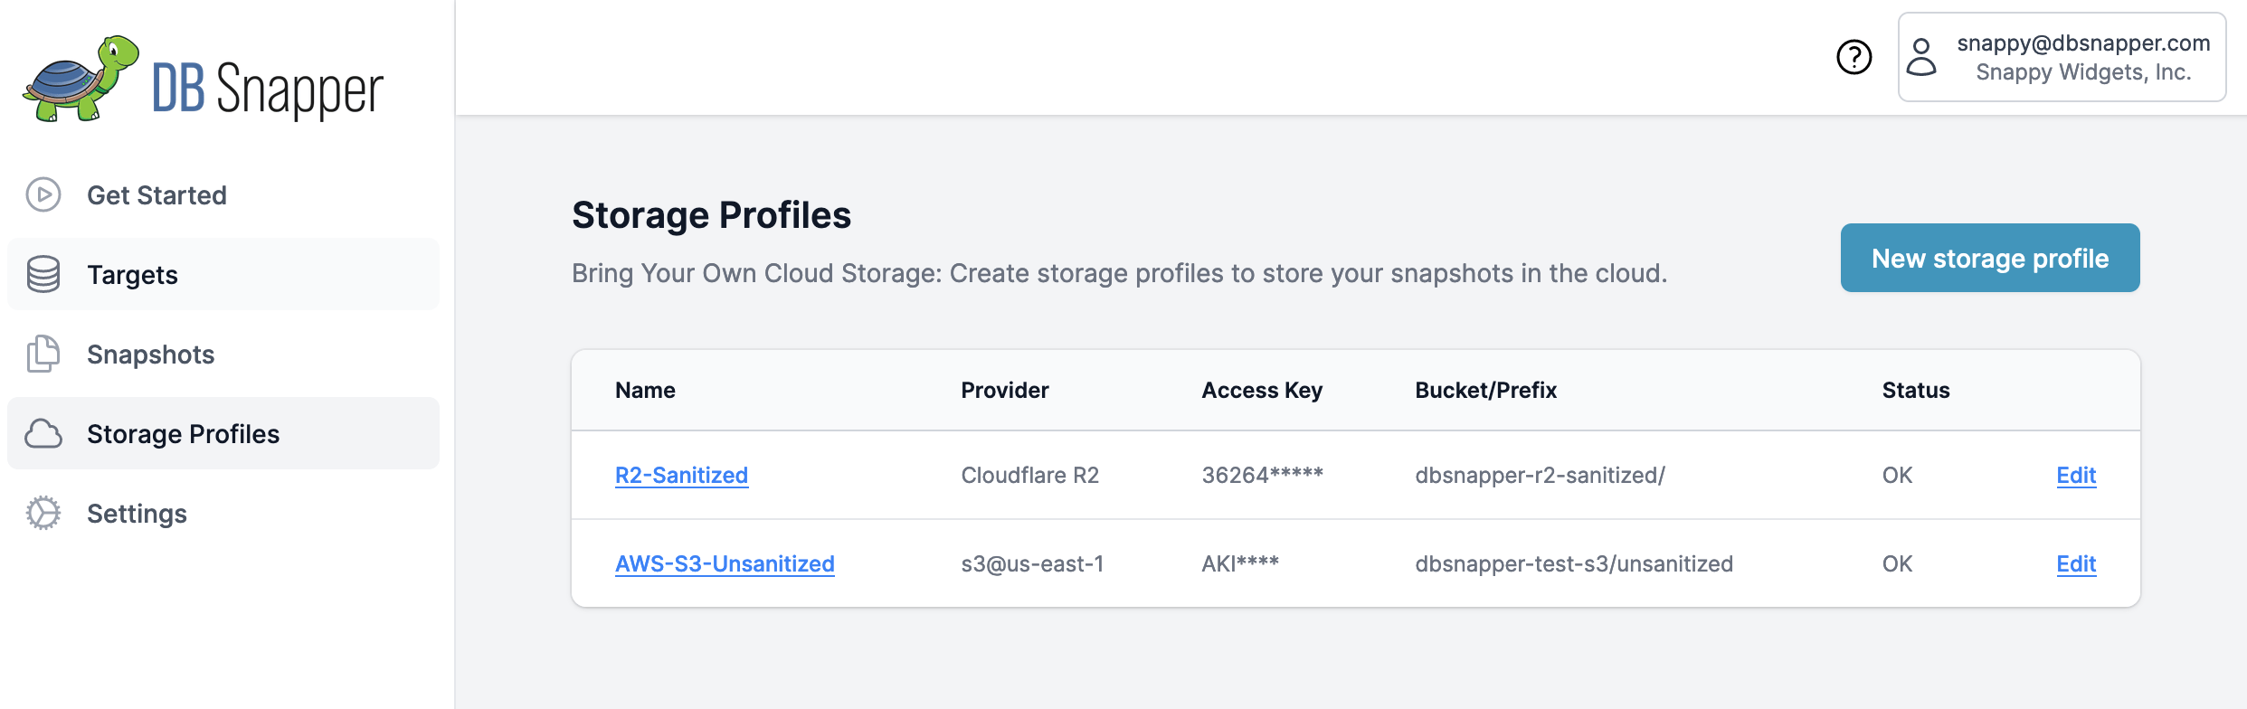Edit the R2-Sanitized storage profile
The height and width of the screenshot is (709, 2247).
point(2076,475)
